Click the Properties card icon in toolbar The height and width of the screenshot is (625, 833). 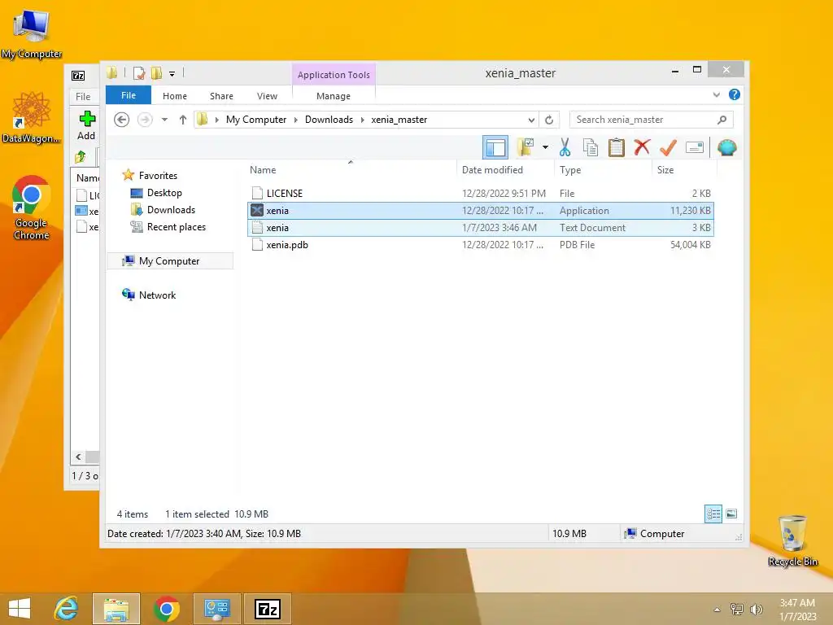(x=695, y=147)
